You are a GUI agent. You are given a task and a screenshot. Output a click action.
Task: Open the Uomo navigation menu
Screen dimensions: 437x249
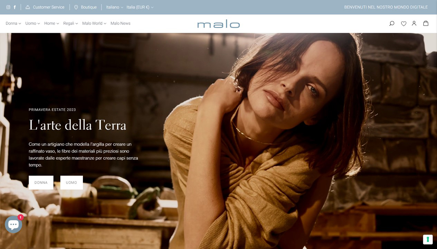[32, 23]
